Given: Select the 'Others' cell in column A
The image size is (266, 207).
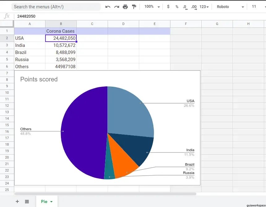Looking at the screenshot, I should click(30, 67).
